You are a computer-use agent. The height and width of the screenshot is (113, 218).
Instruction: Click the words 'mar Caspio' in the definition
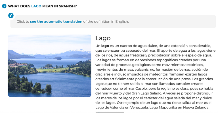pyautogui.click(x=138, y=89)
